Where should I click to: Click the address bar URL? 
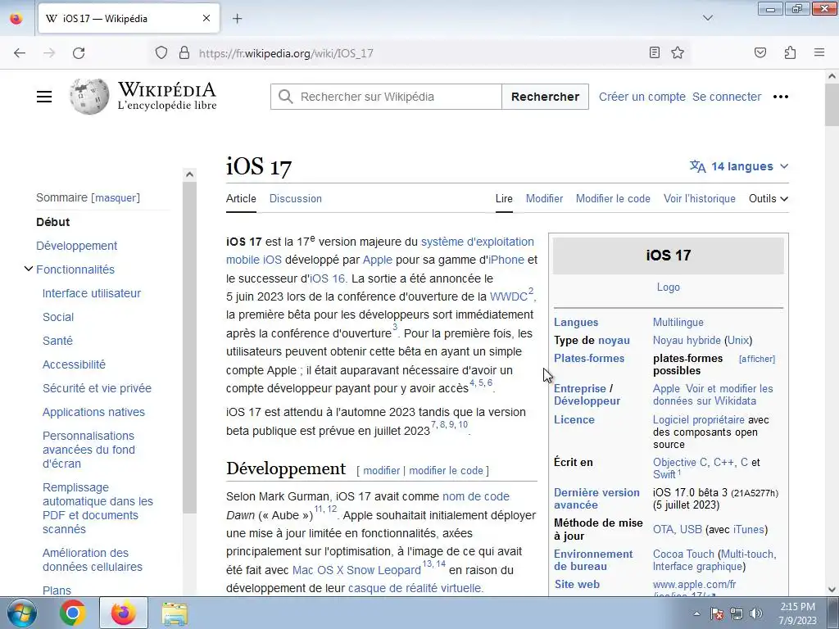point(286,53)
